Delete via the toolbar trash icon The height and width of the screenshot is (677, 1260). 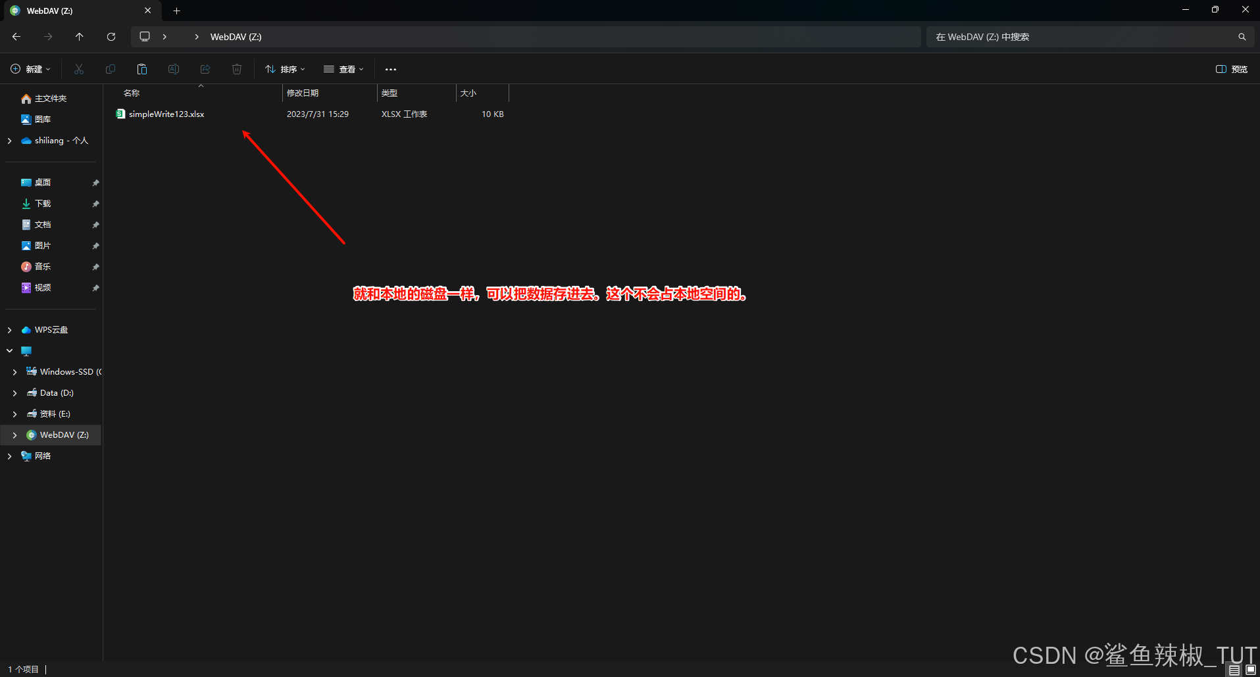click(x=236, y=69)
